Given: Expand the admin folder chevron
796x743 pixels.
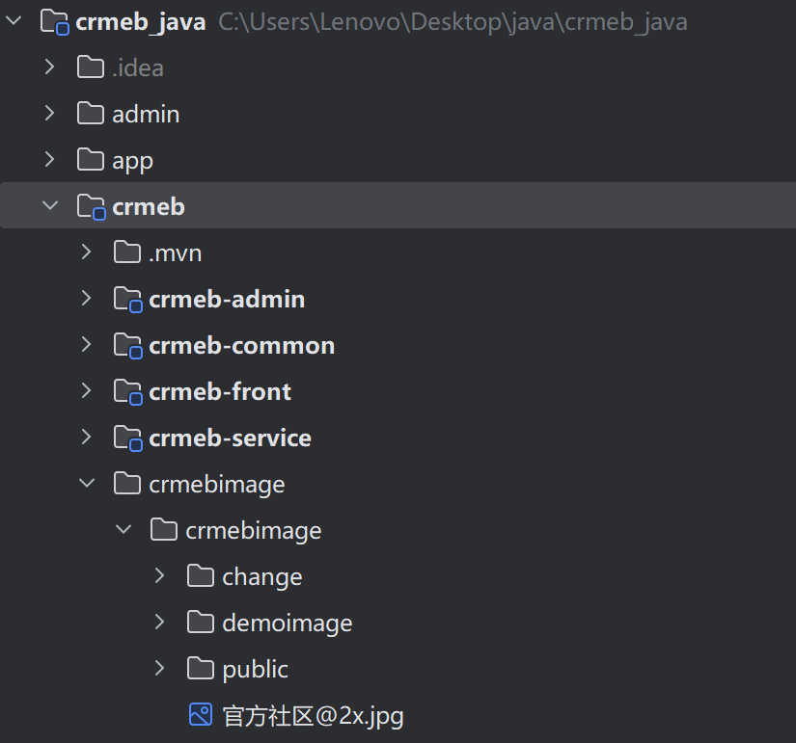Looking at the screenshot, I should [49, 113].
